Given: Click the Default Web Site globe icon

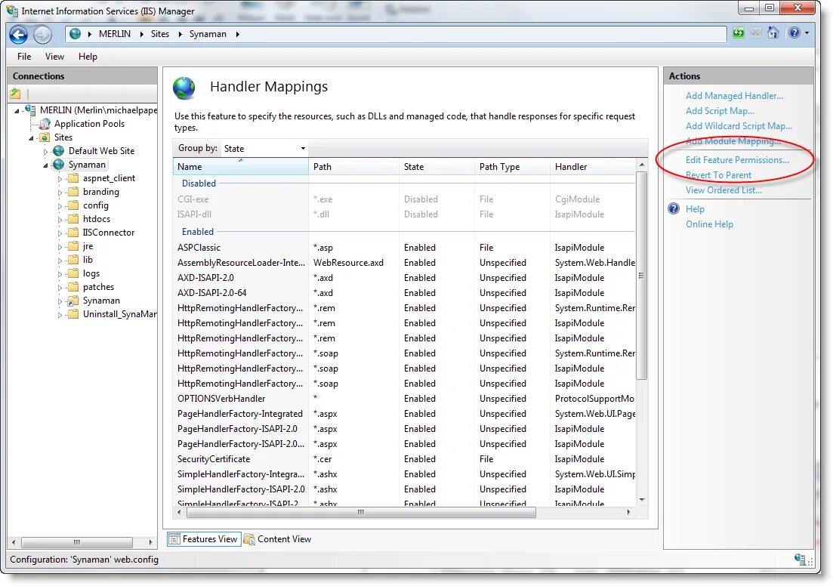Looking at the screenshot, I should [x=58, y=151].
